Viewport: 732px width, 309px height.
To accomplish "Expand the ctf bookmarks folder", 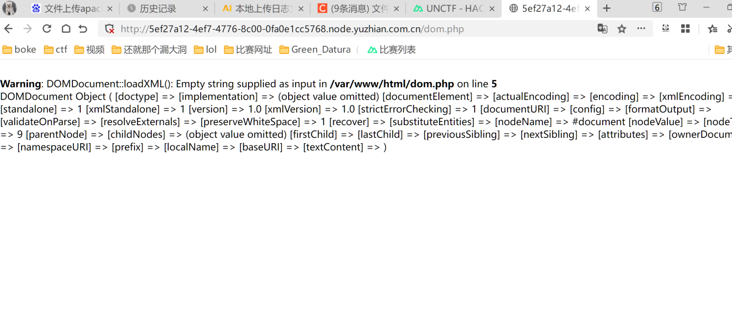I will pos(56,50).
